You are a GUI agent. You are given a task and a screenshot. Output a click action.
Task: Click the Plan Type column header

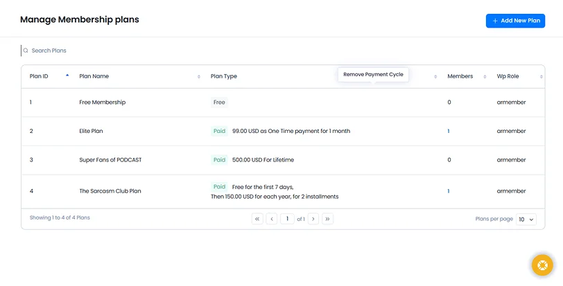(x=224, y=76)
